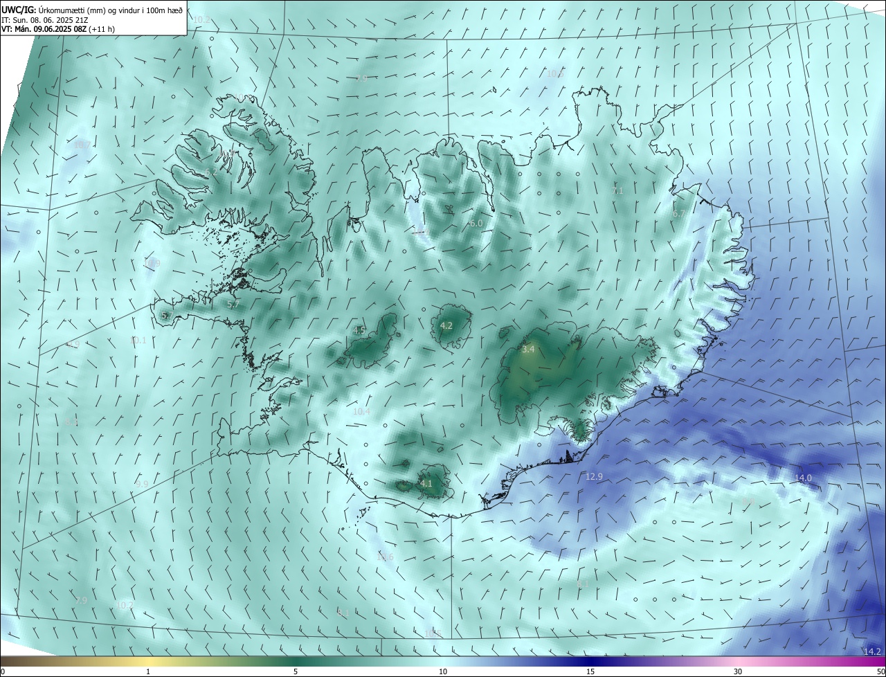Click the 10.4 value label
This screenshot has width=886, height=677.
[x=361, y=411]
